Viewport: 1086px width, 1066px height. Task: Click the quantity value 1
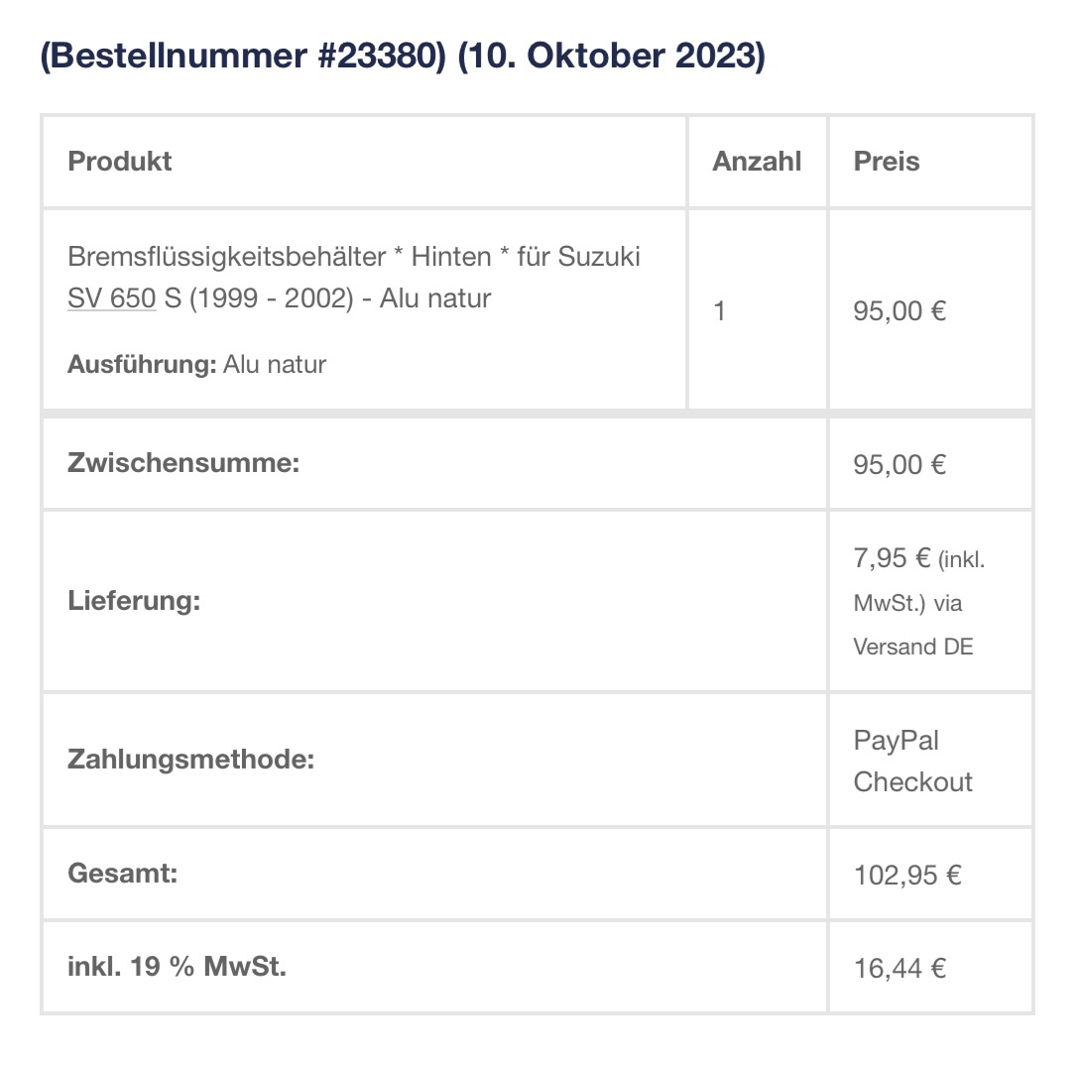coord(720,311)
